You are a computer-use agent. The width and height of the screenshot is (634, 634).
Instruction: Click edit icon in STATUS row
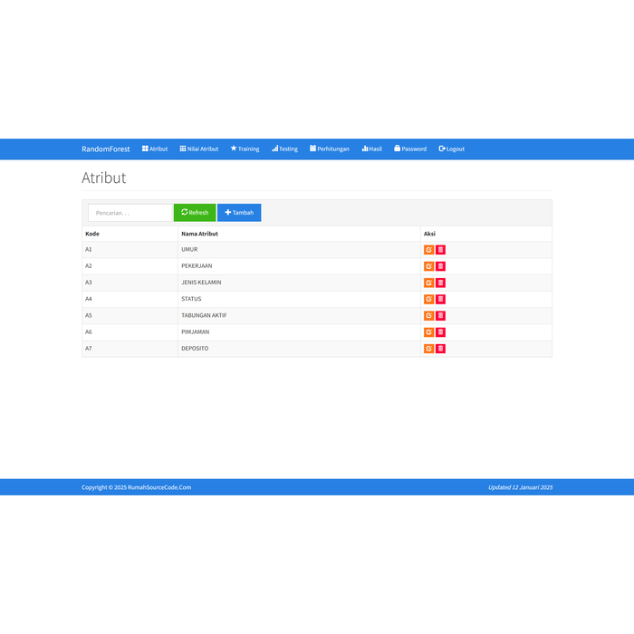[x=428, y=299]
